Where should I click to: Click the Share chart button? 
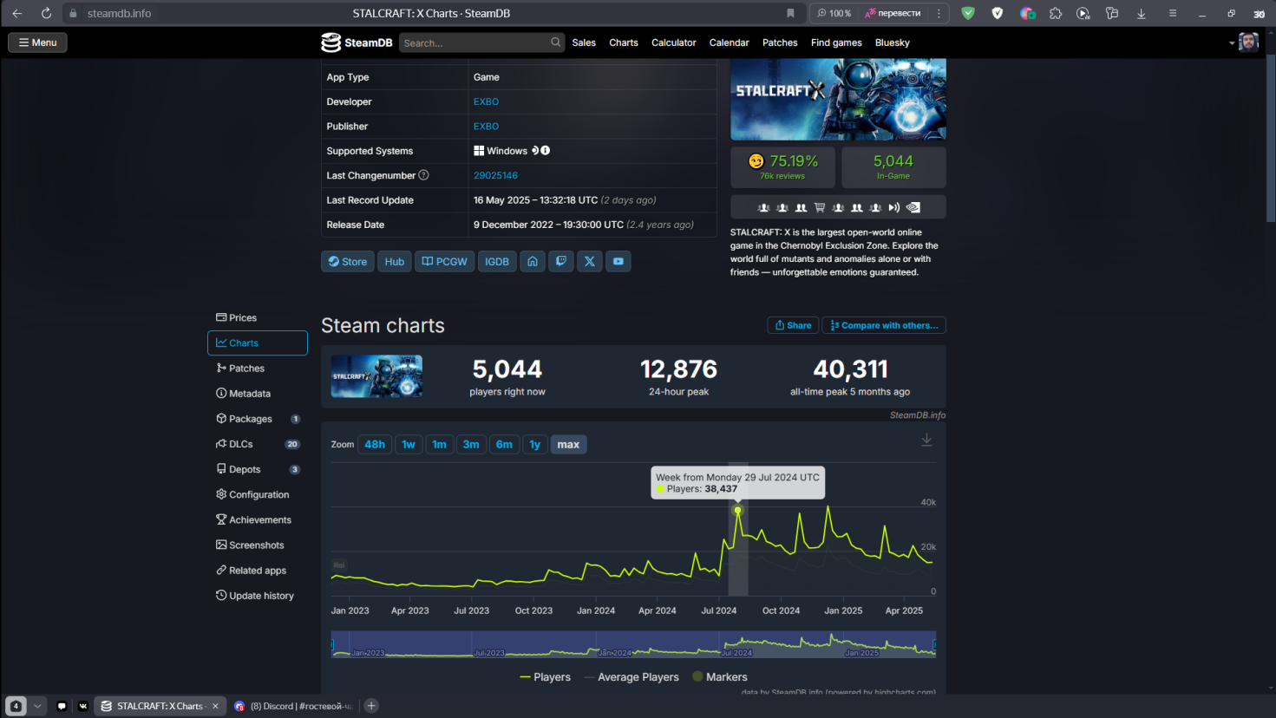tap(793, 325)
